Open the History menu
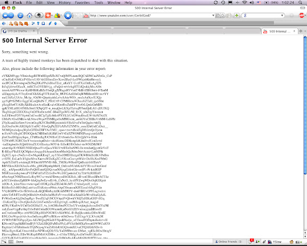The height and width of the screenshot is (246, 307). pos(64,3)
